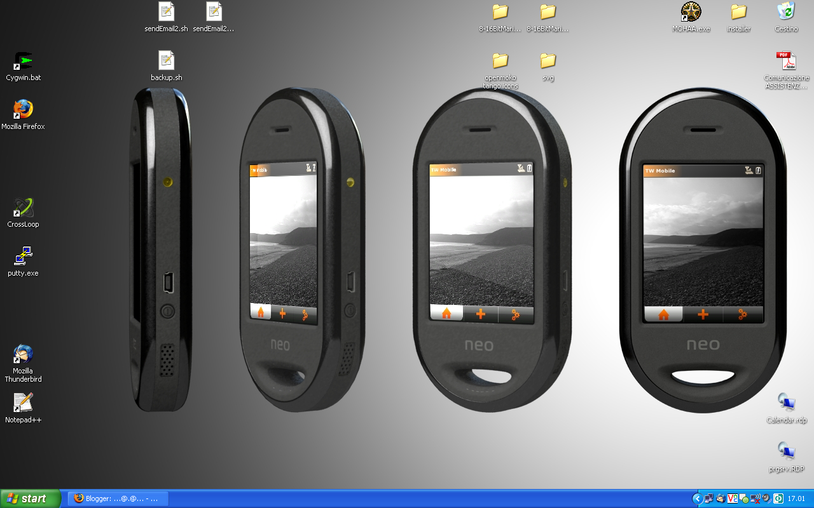Open the Cestino recycle bin
This screenshot has height=508, width=814.
[x=787, y=17]
